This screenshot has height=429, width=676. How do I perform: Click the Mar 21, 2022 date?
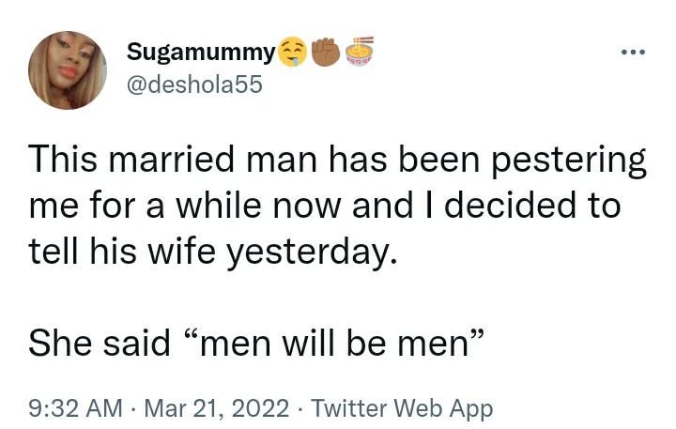[217, 407]
